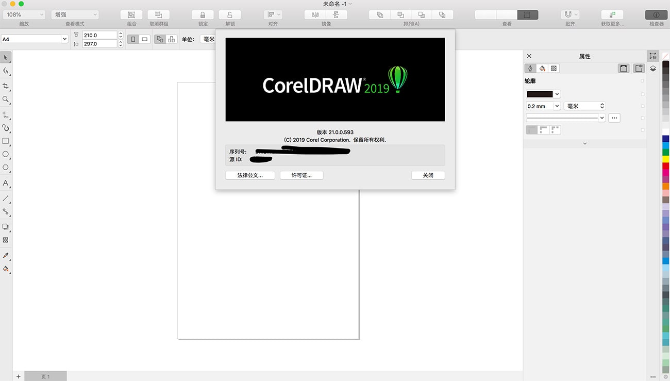Switch to the Outline pen tab
The height and width of the screenshot is (381, 670).
point(530,68)
